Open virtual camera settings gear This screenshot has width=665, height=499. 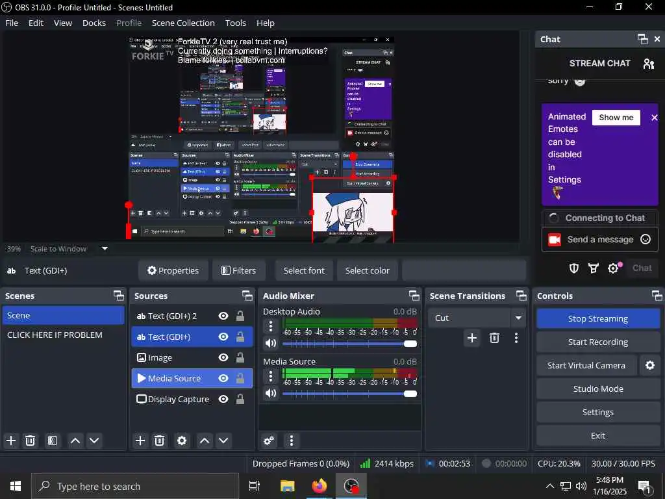[649, 365]
